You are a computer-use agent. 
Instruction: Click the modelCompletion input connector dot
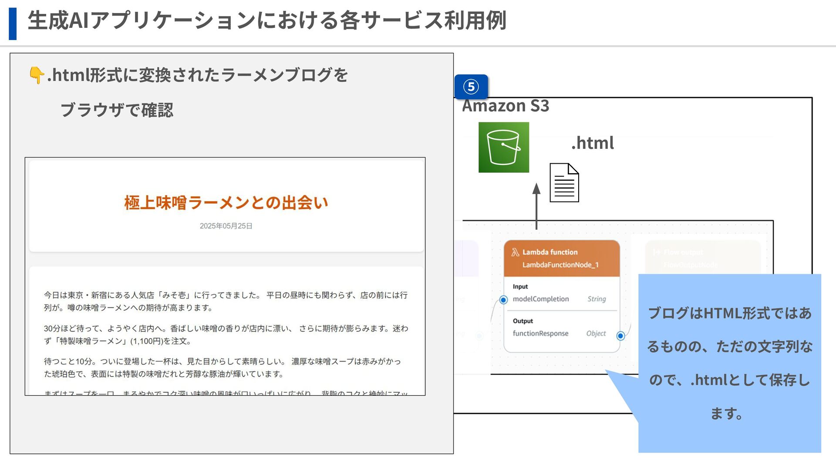click(503, 299)
